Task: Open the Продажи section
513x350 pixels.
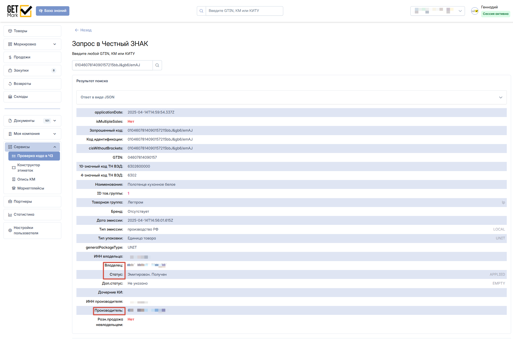Action: tap(32, 57)
